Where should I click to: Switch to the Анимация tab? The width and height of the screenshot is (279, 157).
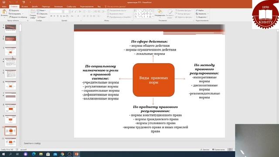(x=58, y=7)
